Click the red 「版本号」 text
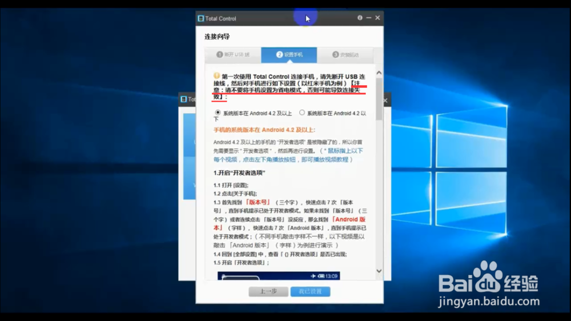Image resolution: width=571 pixels, height=321 pixels. [258, 202]
